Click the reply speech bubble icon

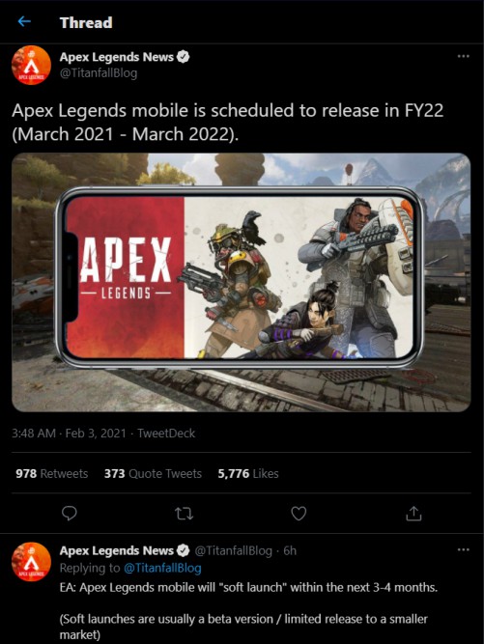point(70,514)
